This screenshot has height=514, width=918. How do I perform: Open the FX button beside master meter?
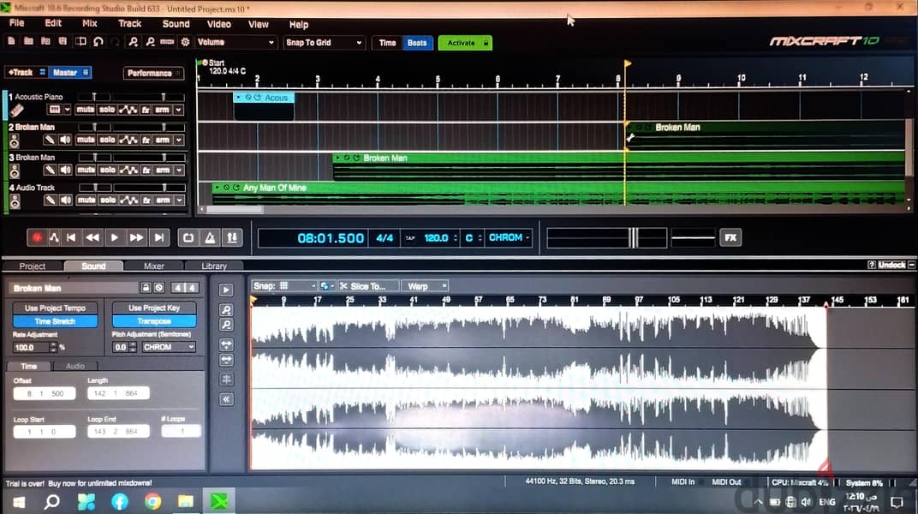(730, 237)
